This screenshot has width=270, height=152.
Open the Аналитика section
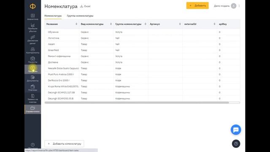[x=33, y=17]
